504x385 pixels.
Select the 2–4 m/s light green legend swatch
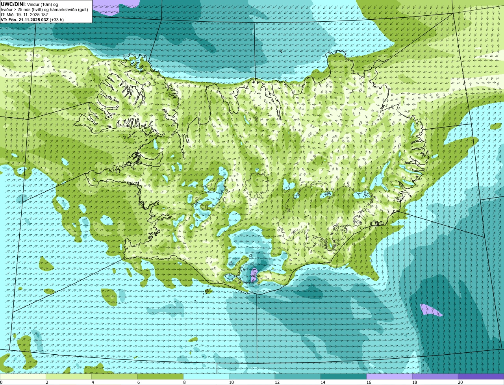[69, 377]
